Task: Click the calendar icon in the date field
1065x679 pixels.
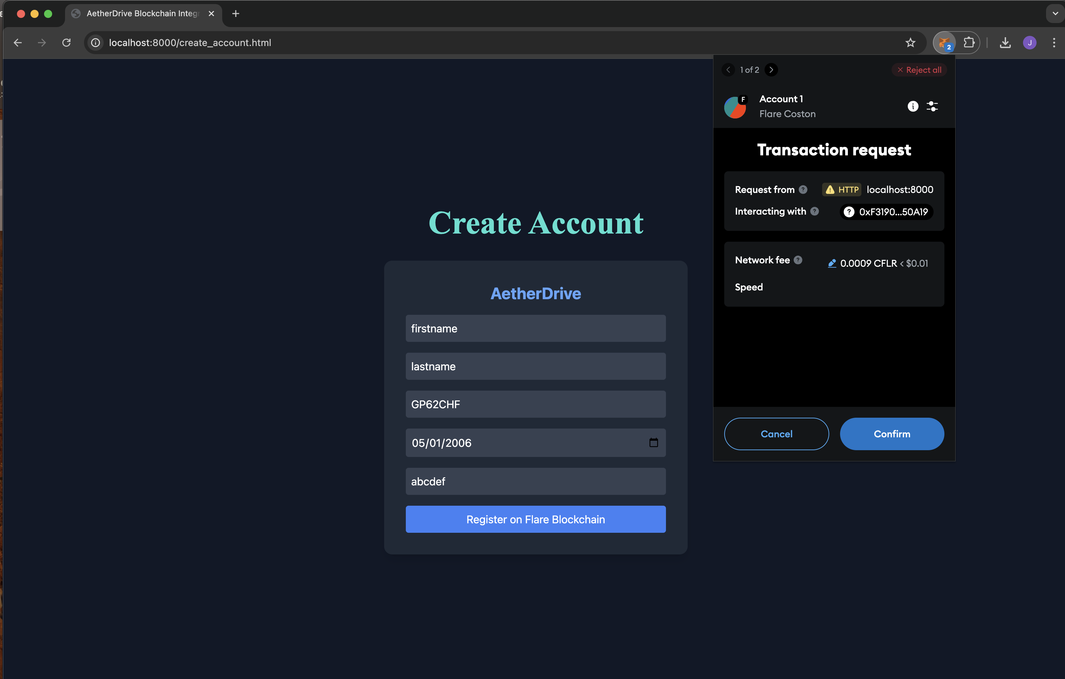Action: coord(653,443)
